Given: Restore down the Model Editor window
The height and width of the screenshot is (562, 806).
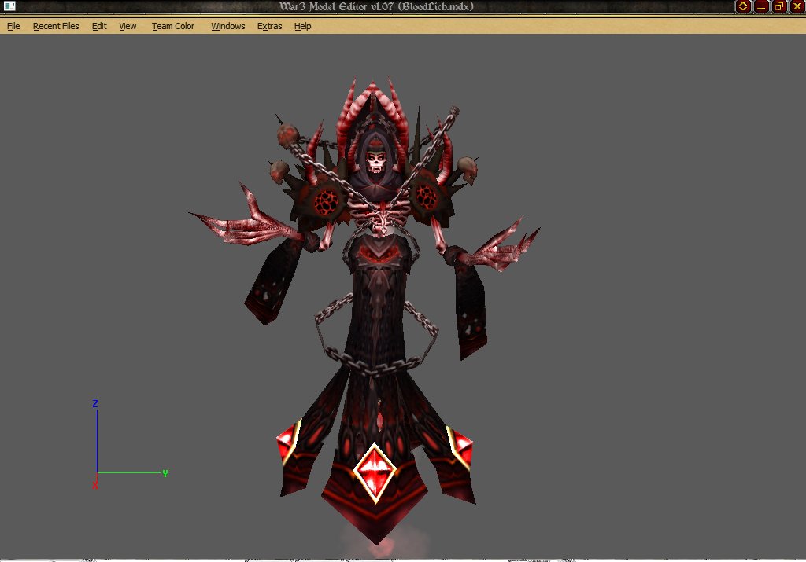Looking at the screenshot, I should point(779,6).
